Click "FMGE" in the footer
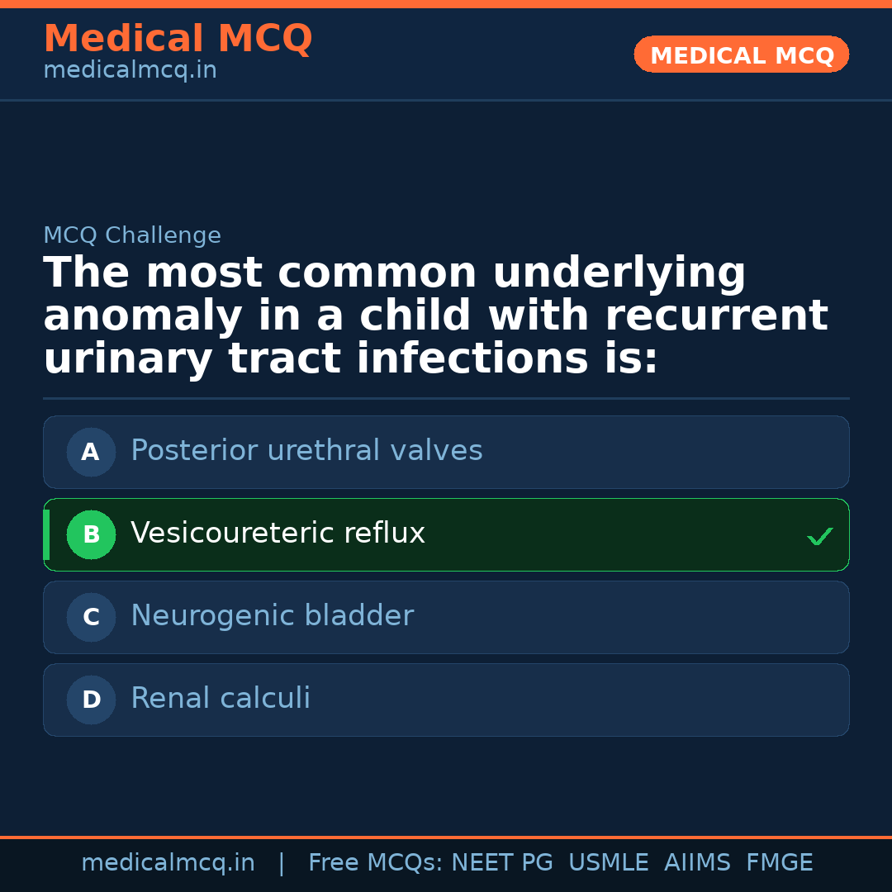Screen dimensions: 892x892 tap(779, 863)
